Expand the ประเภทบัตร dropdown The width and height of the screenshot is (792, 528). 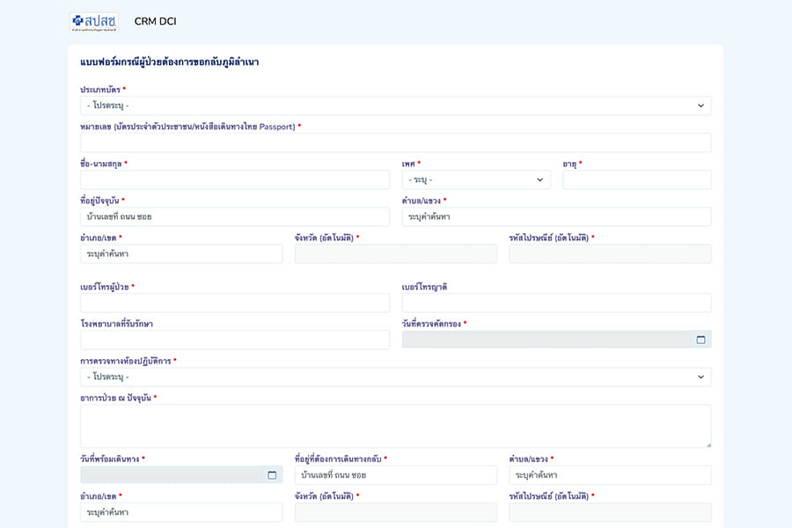(x=395, y=106)
